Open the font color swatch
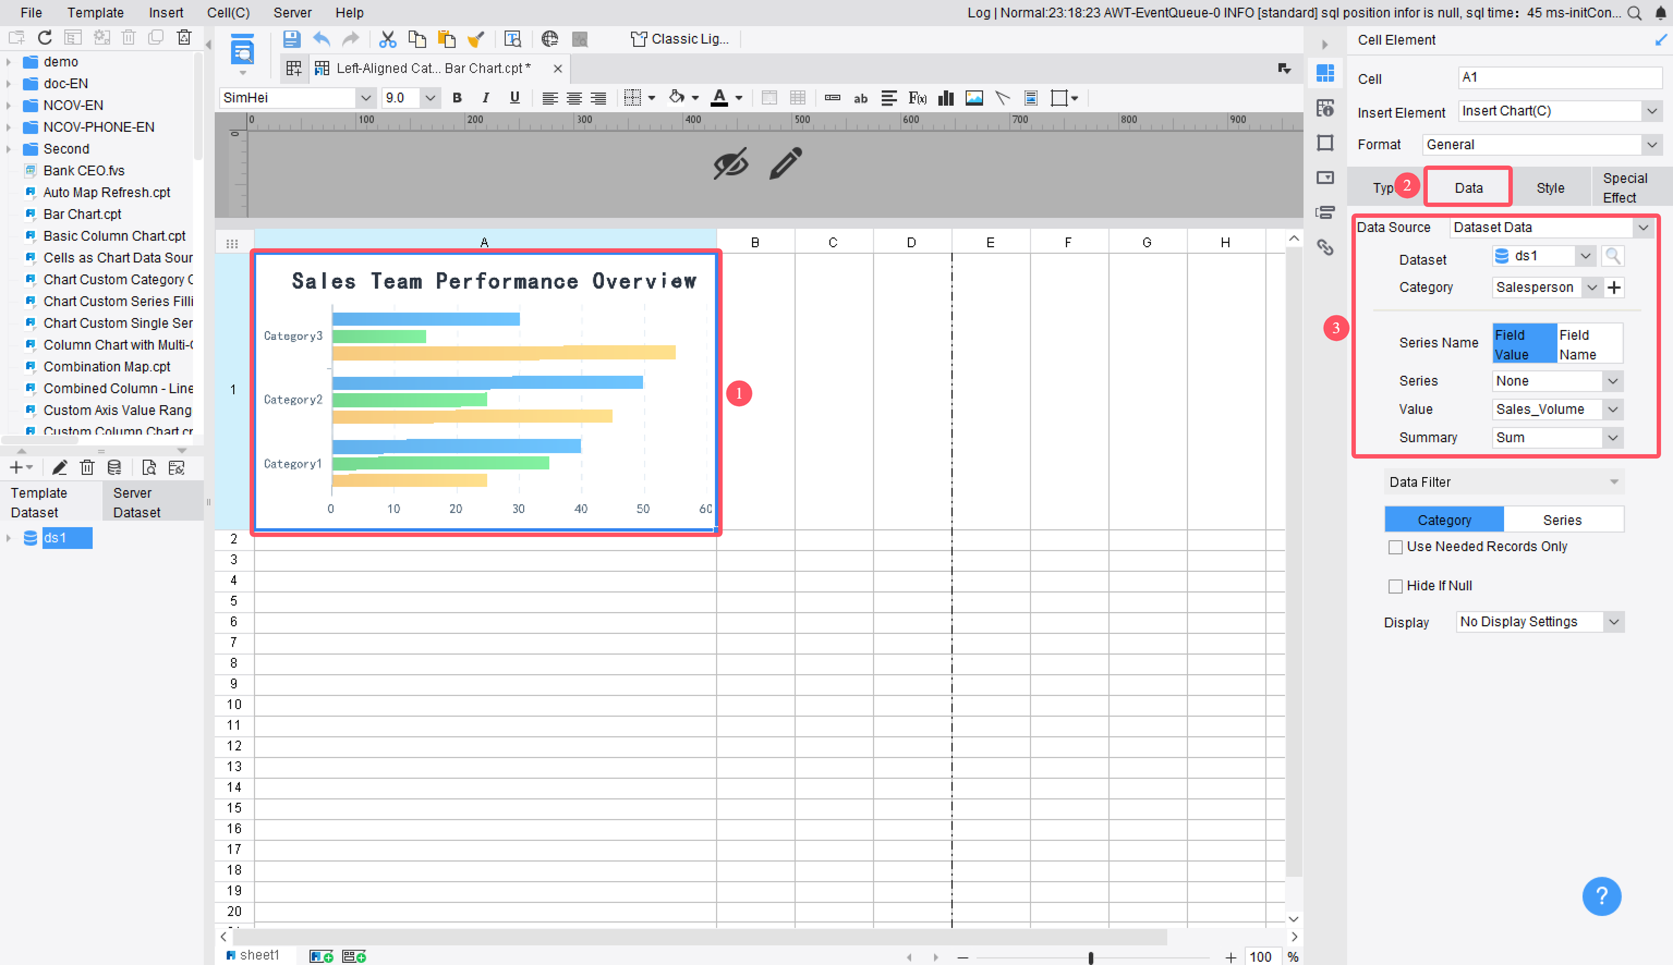This screenshot has width=1673, height=965. click(x=719, y=98)
